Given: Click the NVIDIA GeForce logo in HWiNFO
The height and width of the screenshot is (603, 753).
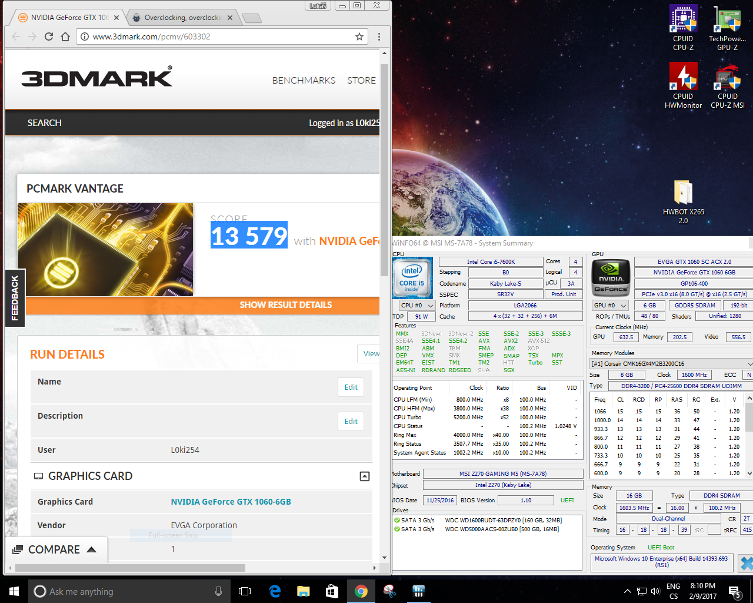Looking at the screenshot, I should (x=611, y=278).
